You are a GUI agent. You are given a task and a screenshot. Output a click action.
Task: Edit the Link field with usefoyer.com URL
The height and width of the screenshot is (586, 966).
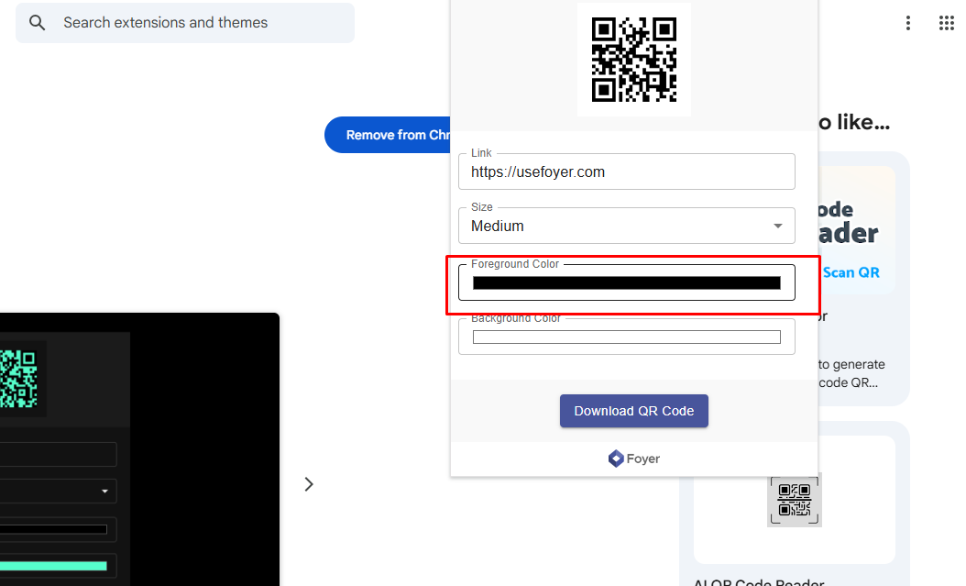pyautogui.click(x=627, y=171)
